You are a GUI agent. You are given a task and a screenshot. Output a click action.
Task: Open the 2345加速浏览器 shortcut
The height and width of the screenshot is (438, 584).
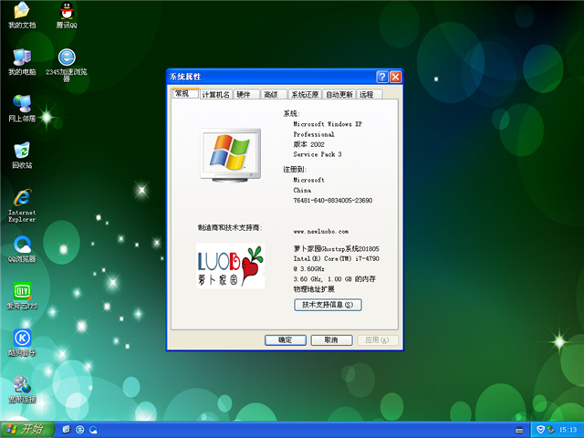(x=67, y=65)
